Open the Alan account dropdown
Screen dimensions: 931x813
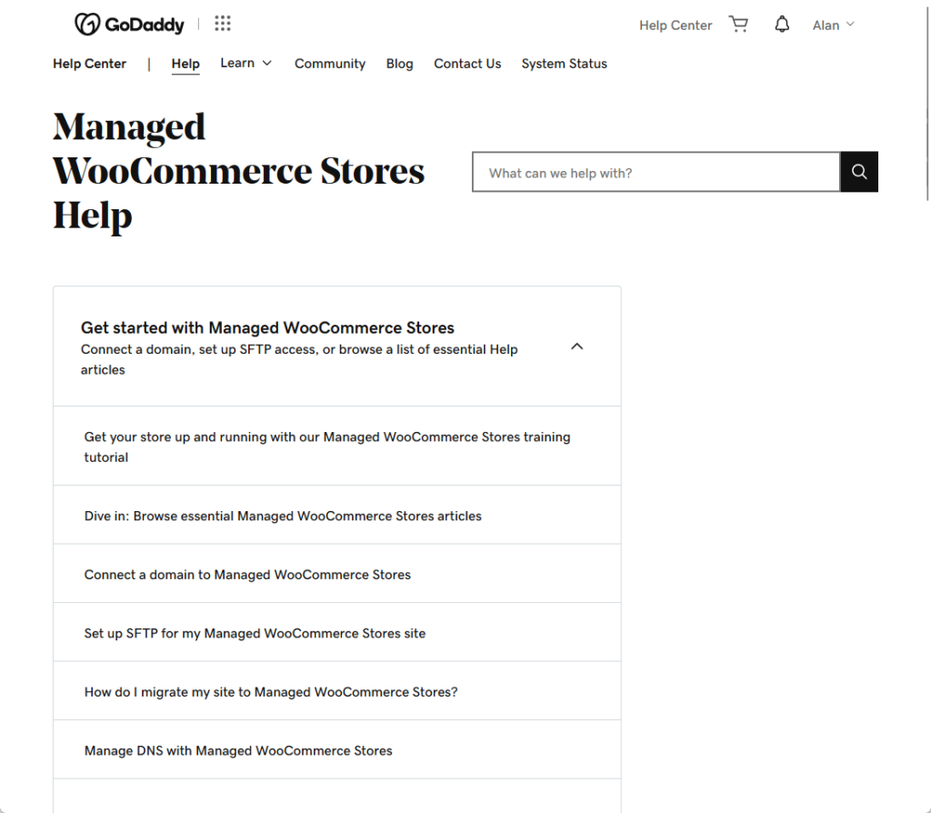click(x=833, y=25)
